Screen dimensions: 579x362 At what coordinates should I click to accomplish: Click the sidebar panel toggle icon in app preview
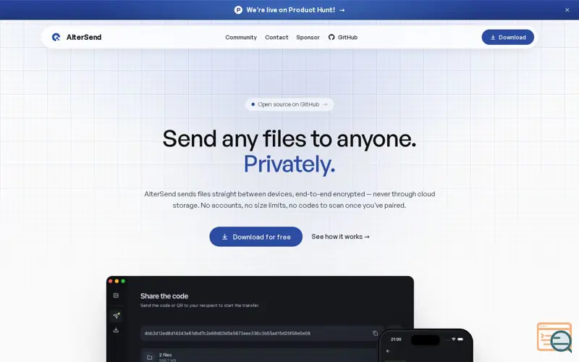[116, 295]
